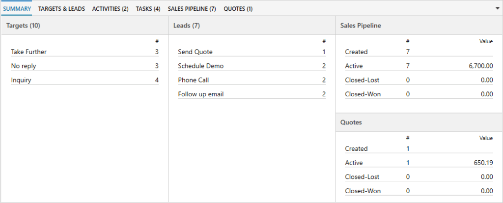Switch to the Quotes (1) tab

(238, 9)
